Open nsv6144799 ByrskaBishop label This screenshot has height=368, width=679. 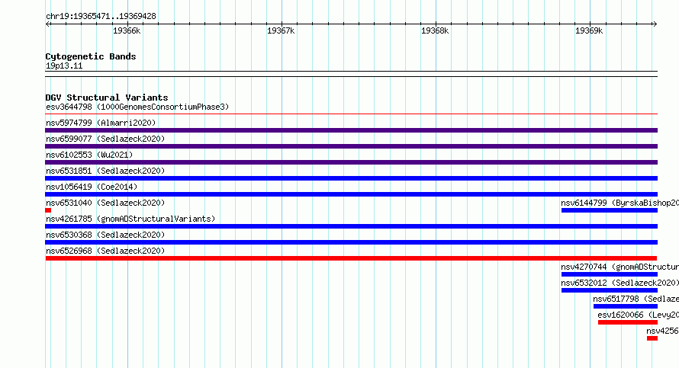[619, 203]
